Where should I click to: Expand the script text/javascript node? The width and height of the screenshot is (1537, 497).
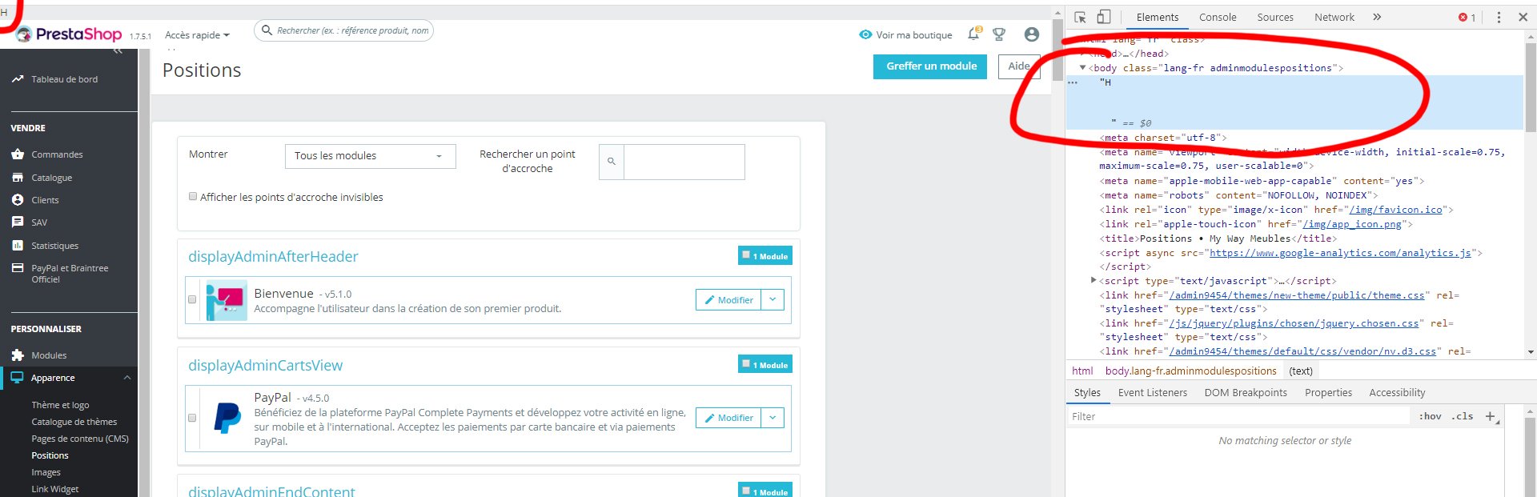pos(1094,280)
